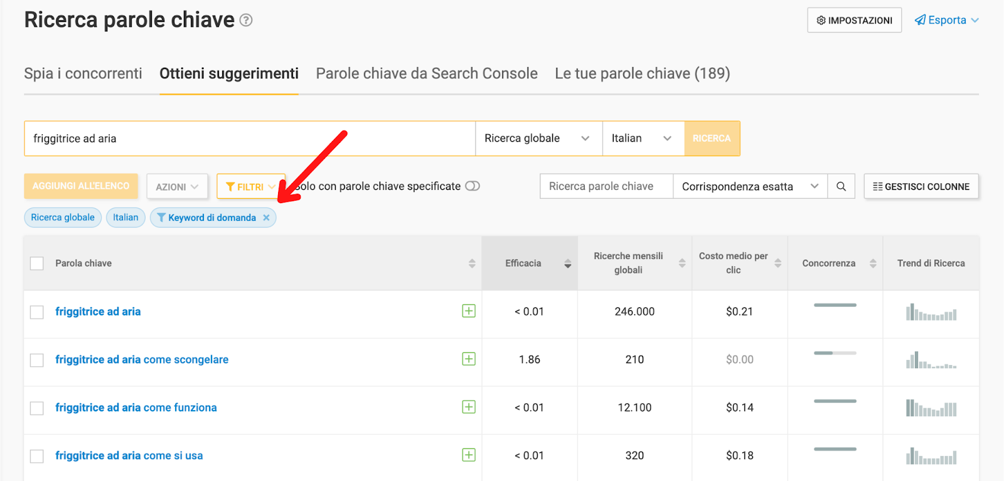Image resolution: width=1004 pixels, height=481 pixels.
Task: Check the 'friggitrice ad aria come si usa' row
Action: (37, 456)
